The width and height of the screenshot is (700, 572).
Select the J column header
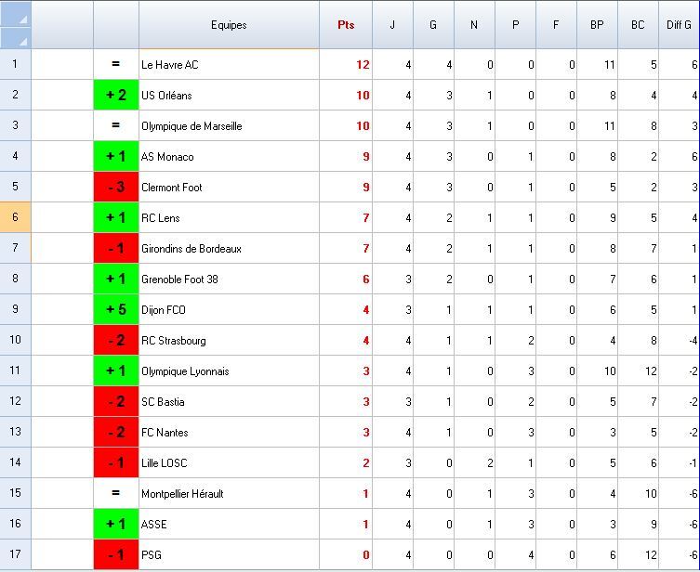[x=392, y=25]
